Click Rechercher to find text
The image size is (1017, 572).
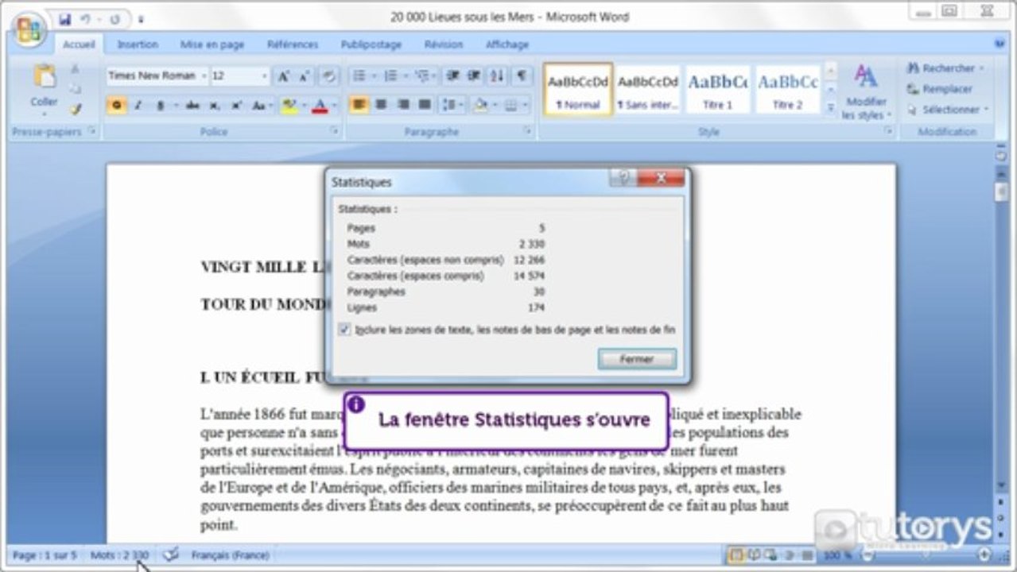pyautogui.click(x=945, y=68)
